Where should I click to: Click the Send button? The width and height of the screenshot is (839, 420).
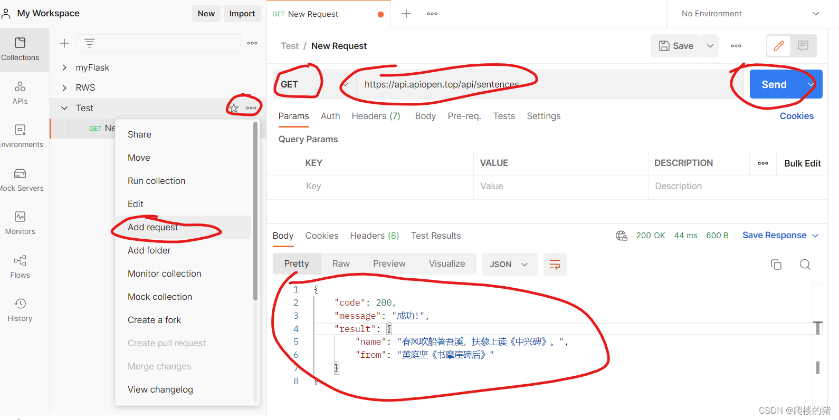(x=774, y=84)
